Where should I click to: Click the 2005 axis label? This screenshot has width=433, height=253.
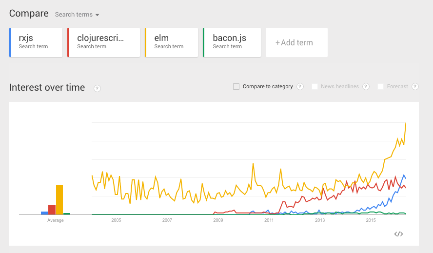click(x=116, y=220)
